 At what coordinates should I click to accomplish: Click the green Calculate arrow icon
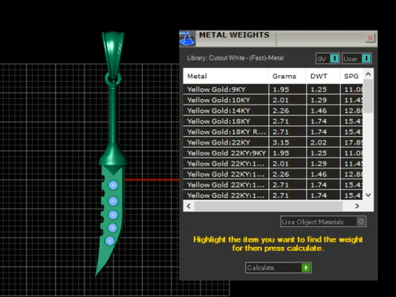(306, 267)
